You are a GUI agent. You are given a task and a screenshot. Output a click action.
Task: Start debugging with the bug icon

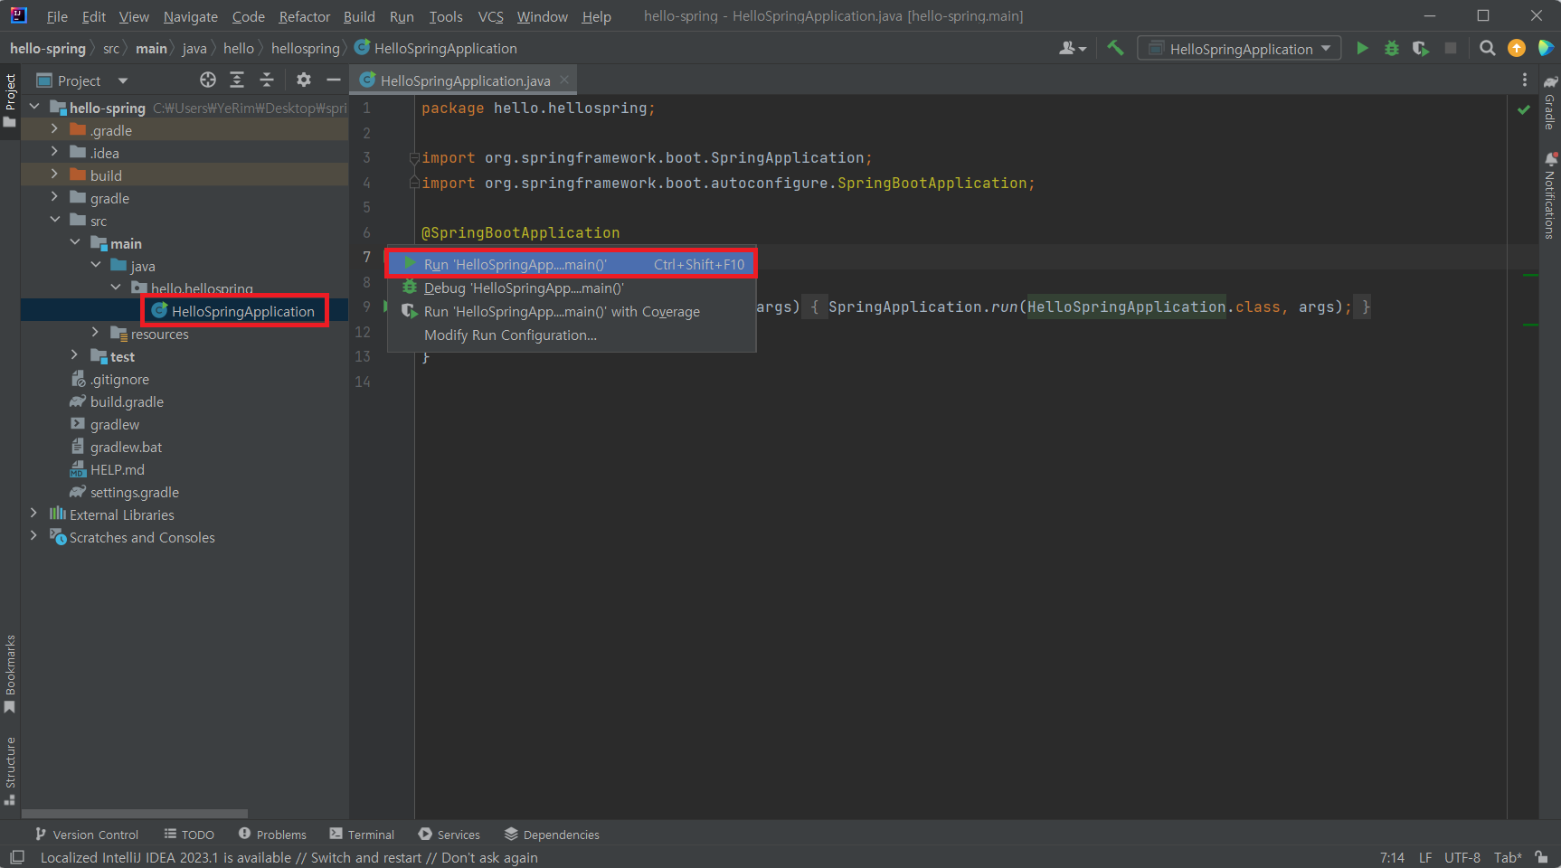tap(1392, 48)
